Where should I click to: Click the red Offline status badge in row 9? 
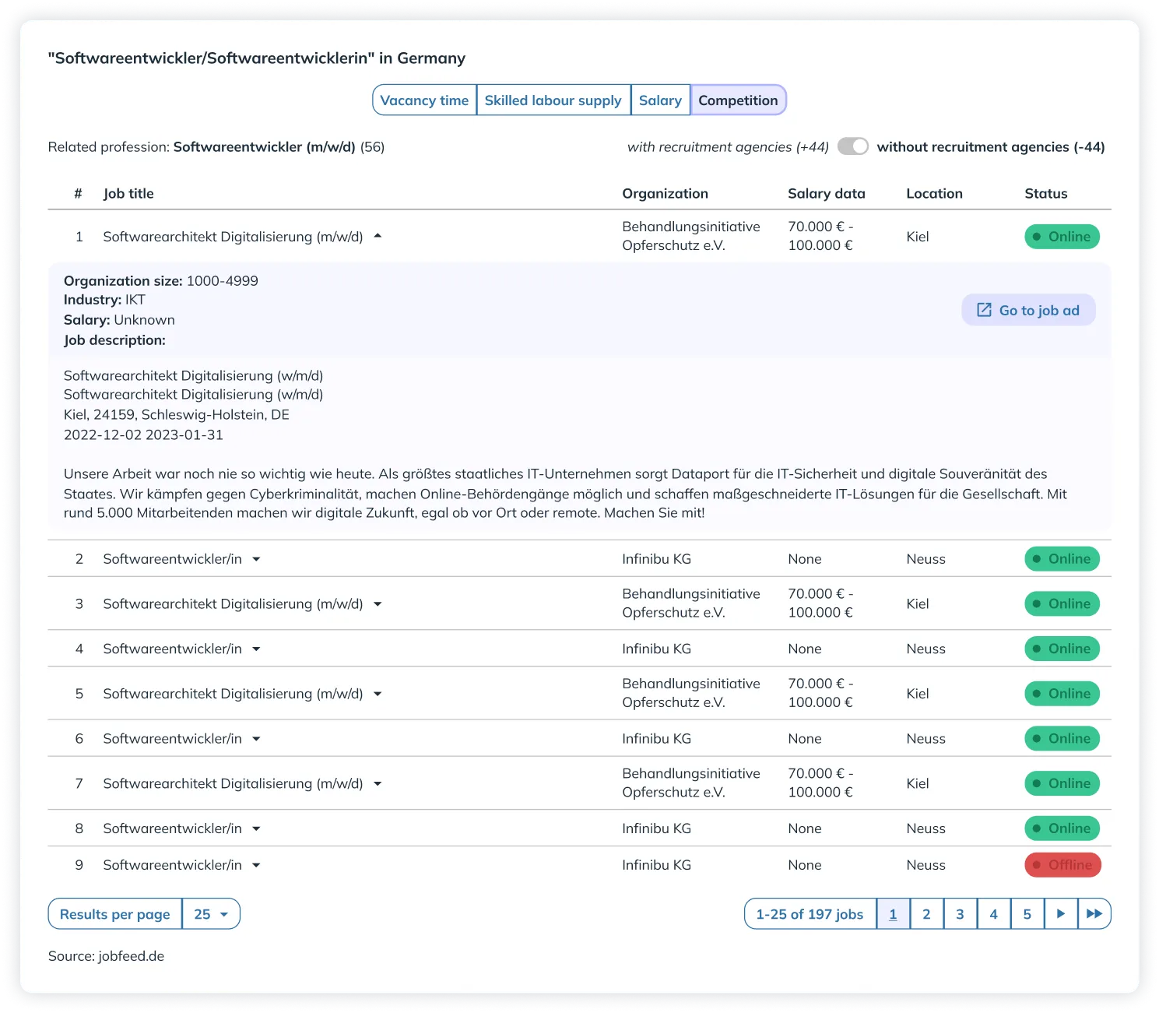tap(1062, 865)
